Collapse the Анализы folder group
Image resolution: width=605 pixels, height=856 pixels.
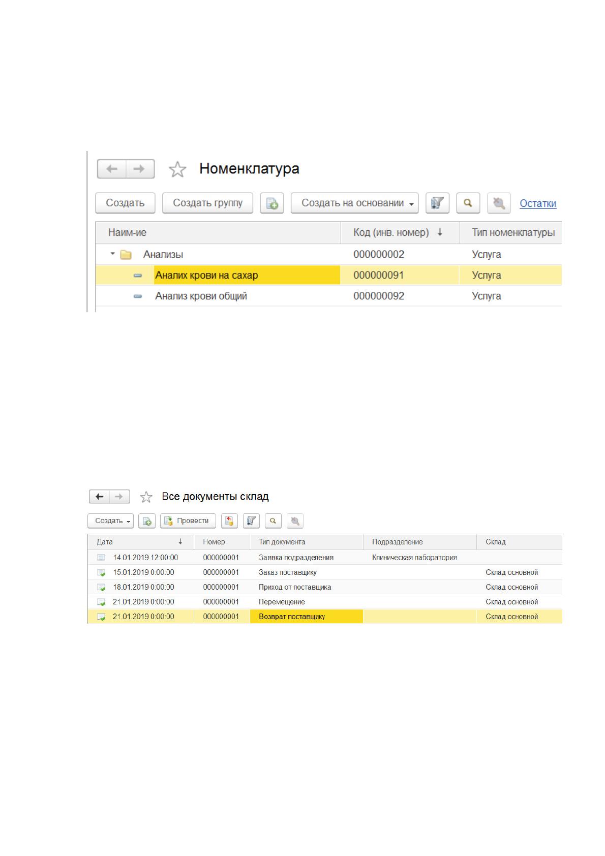[113, 254]
